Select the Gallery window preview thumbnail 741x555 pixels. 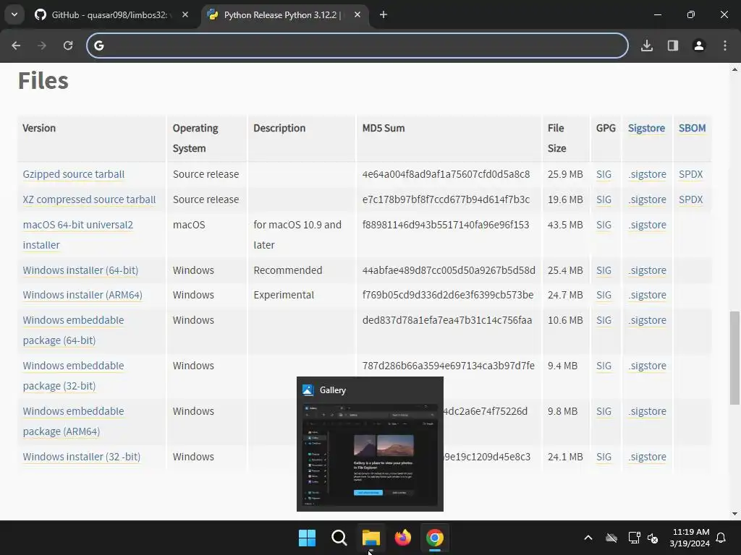[370, 444]
